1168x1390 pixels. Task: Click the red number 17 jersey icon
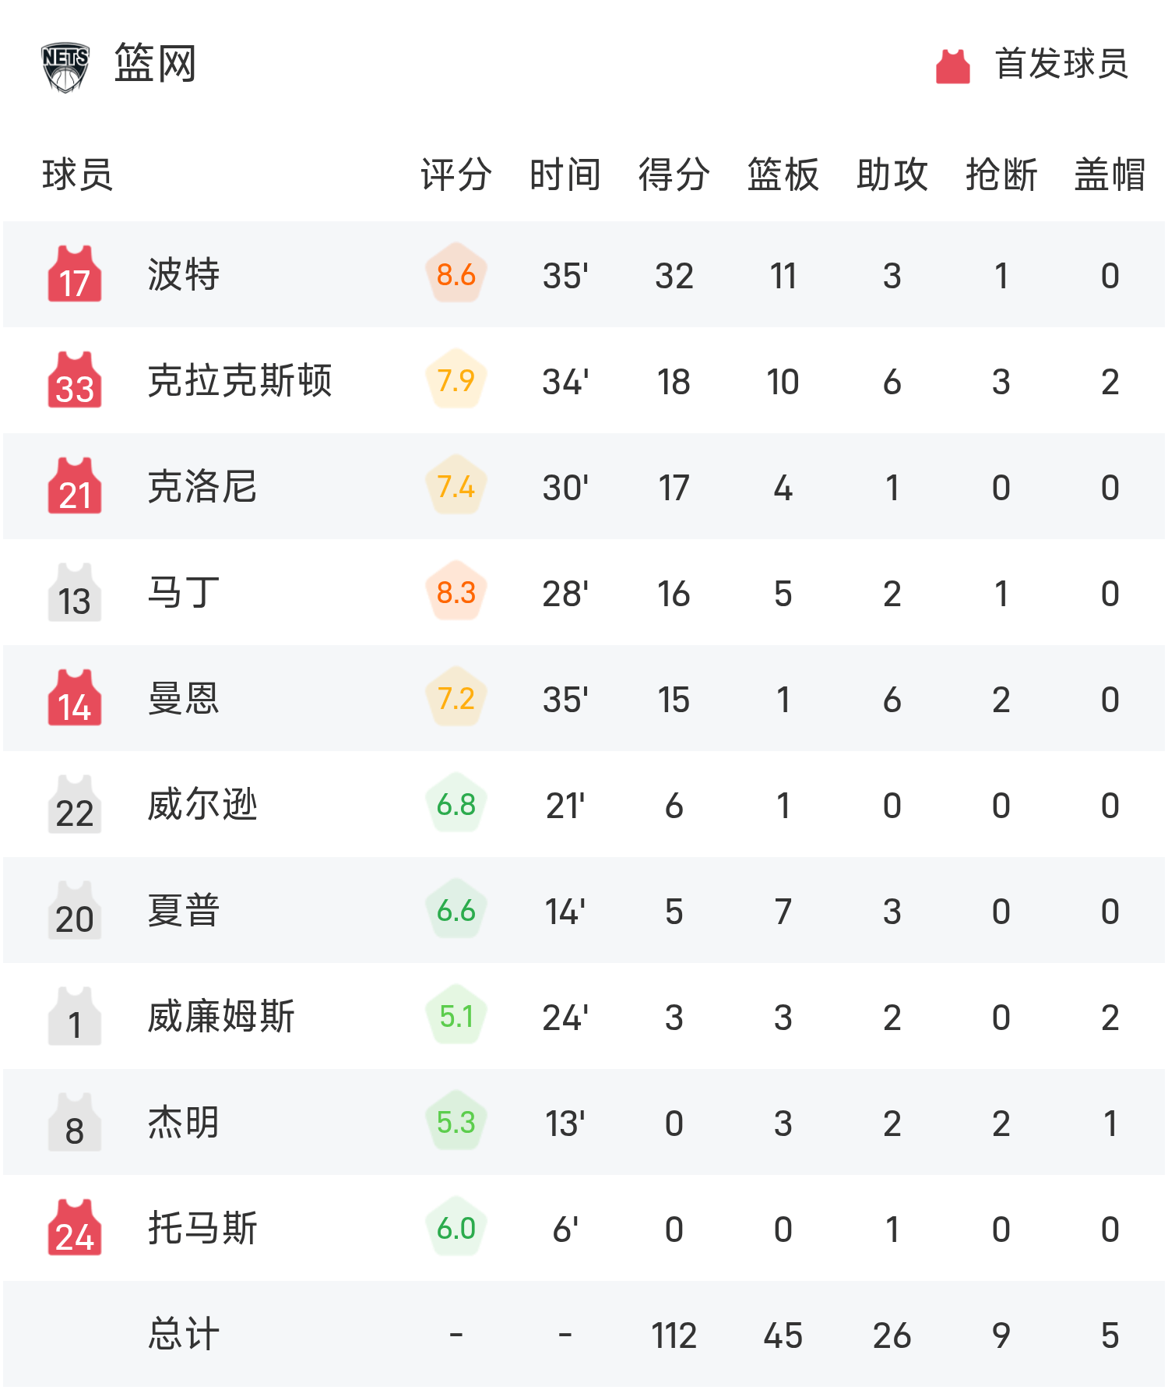click(x=75, y=274)
